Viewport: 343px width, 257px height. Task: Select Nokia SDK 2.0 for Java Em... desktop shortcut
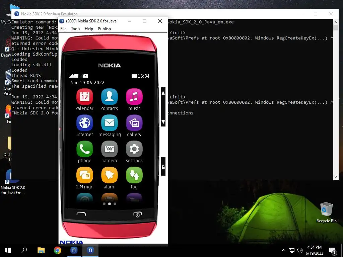(x=13, y=182)
